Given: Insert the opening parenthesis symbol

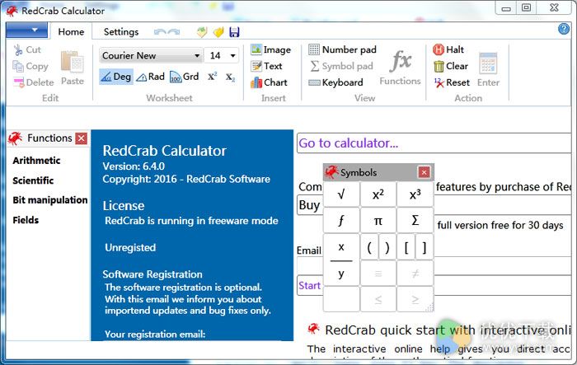Looking at the screenshot, I should (x=369, y=247).
